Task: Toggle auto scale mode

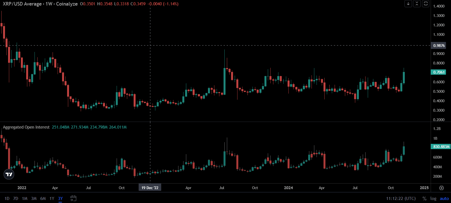Action: click(444, 198)
